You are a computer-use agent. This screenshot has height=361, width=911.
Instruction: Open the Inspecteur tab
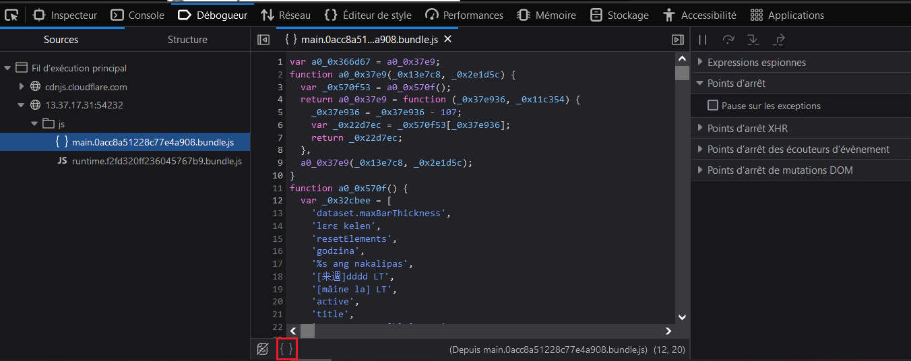point(65,15)
